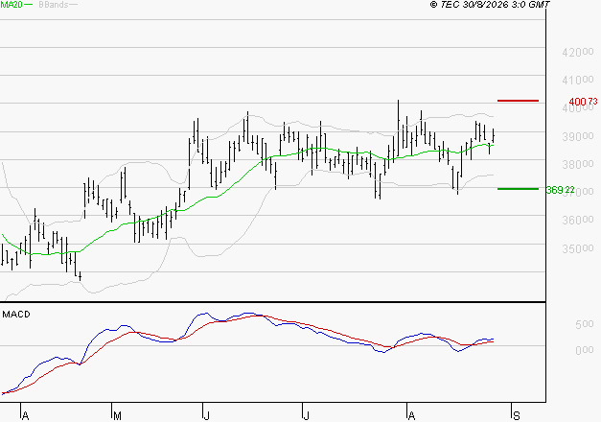This screenshot has height=422, width=601.
Task: Click the red 400.73 resistance level line
Action: click(x=518, y=101)
